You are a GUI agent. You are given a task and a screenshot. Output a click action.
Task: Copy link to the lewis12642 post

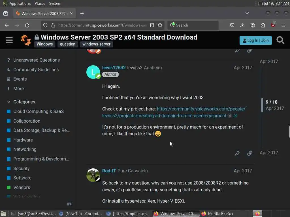250,153
